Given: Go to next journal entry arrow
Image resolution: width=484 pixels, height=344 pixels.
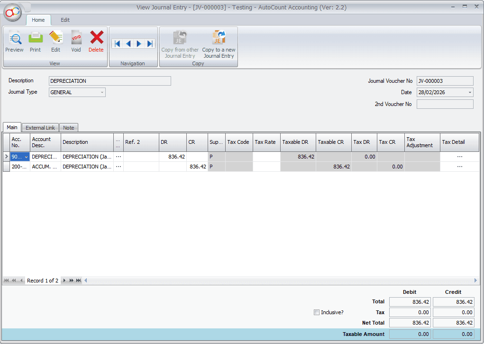Looking at the screenshot, I should (139, 44).
